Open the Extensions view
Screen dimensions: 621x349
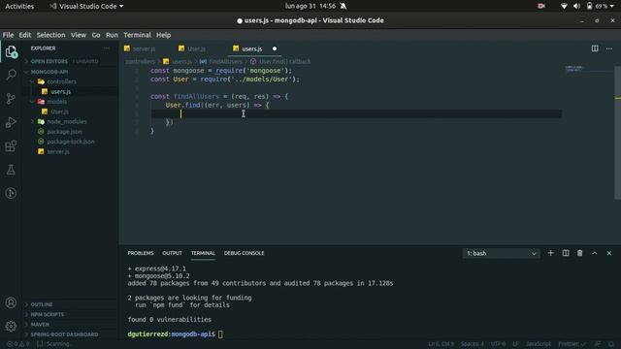11,146
